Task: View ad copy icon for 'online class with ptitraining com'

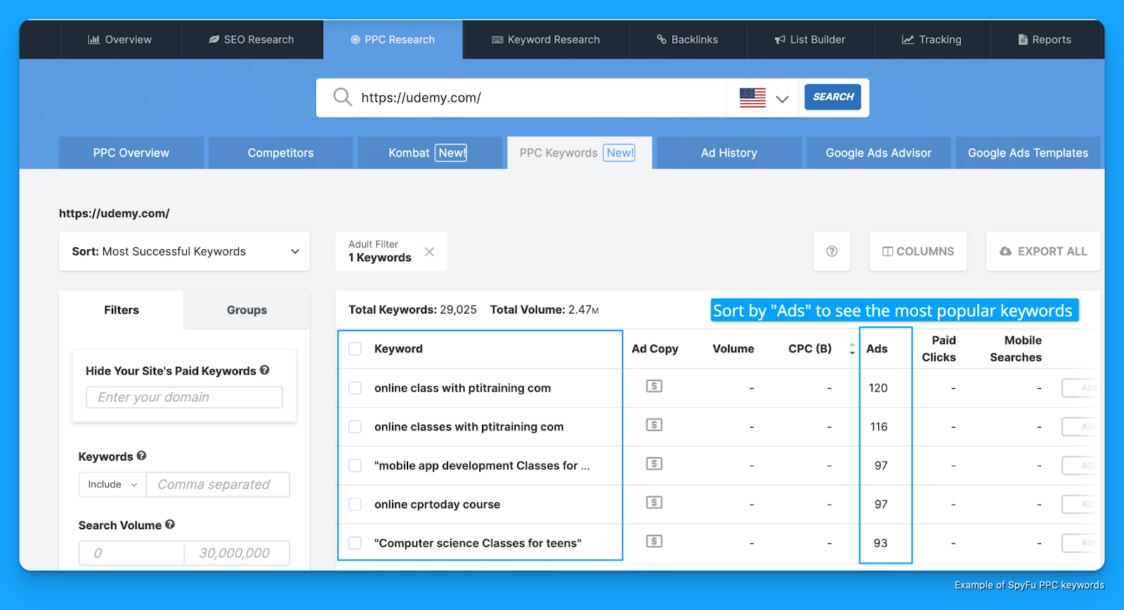Action: click(x=654, y=386)
